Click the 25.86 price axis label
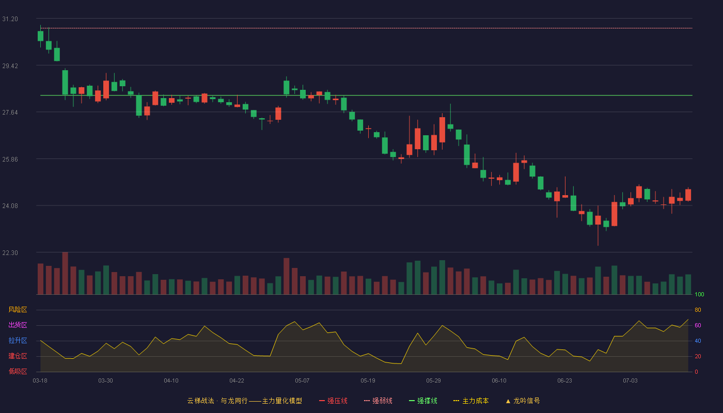The image size is (723, 413). tap(10, 160)
